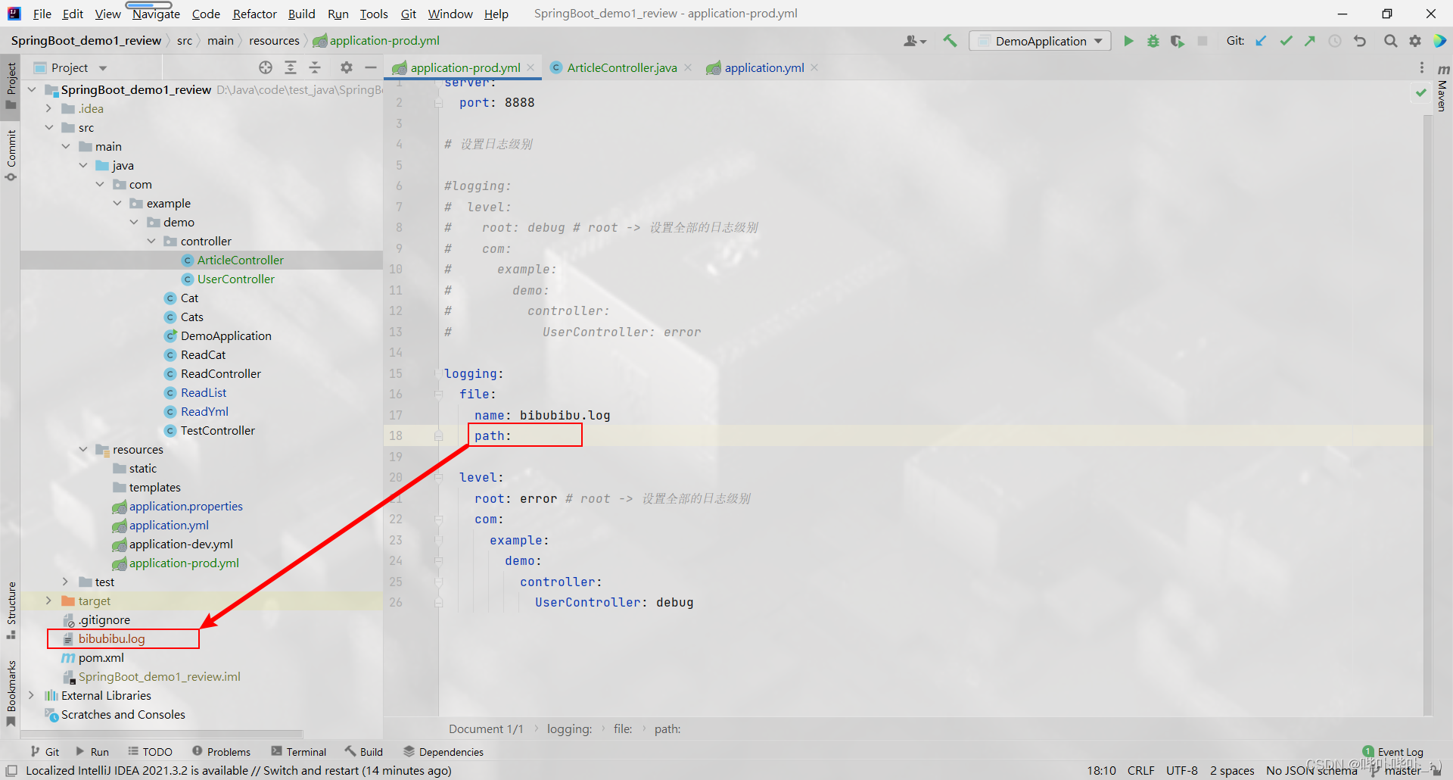Place cursor after path: on line 18

point(513,436)
